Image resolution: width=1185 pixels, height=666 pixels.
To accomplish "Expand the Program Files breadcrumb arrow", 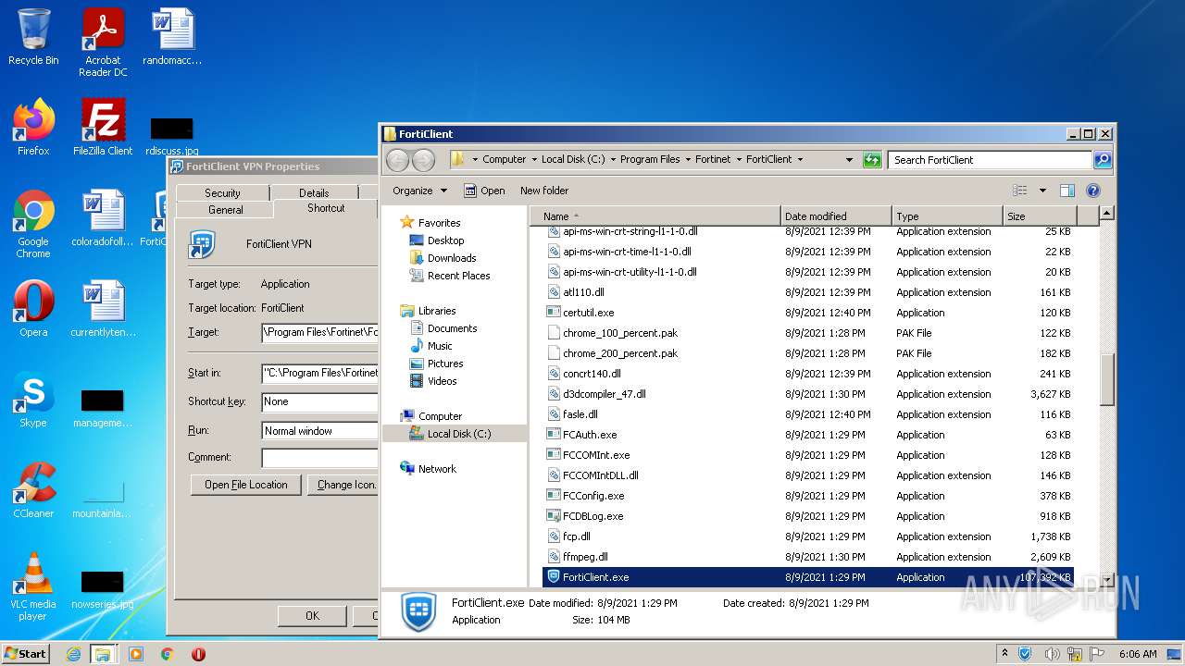I will [x=688, y=159].
